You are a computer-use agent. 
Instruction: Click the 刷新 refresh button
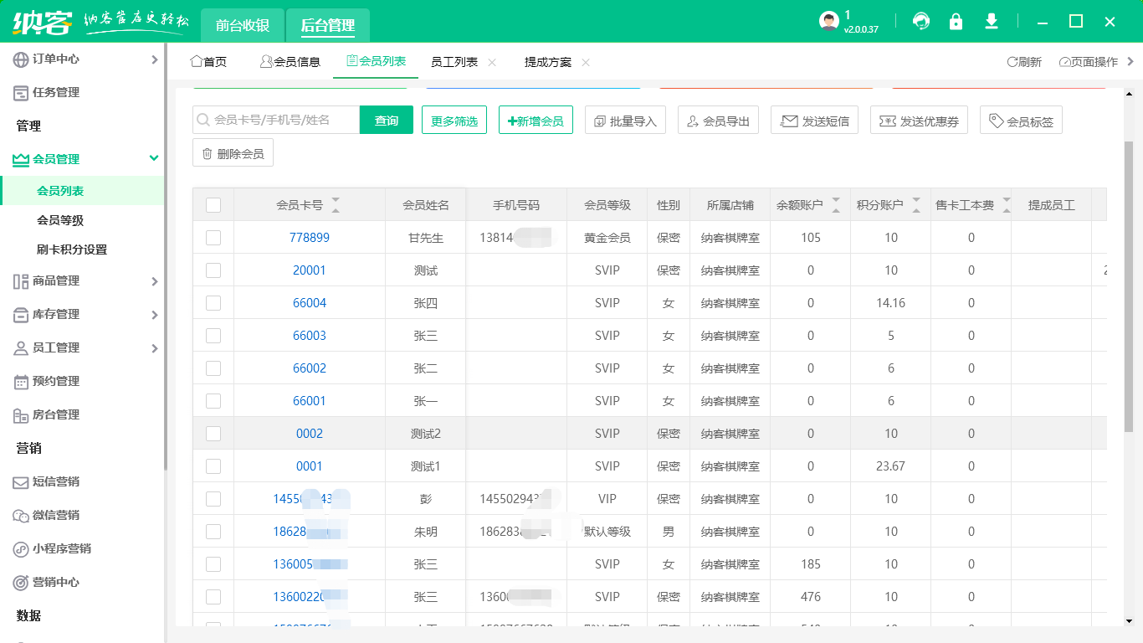(x=1024, y=62)
